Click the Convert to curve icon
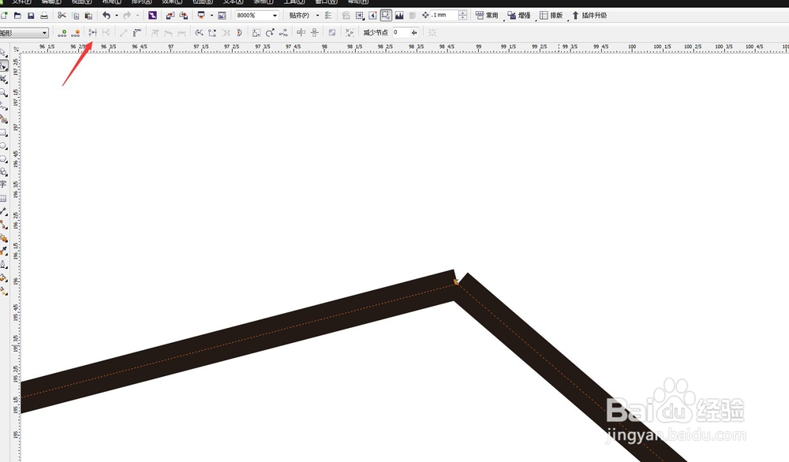 [136, 32]
